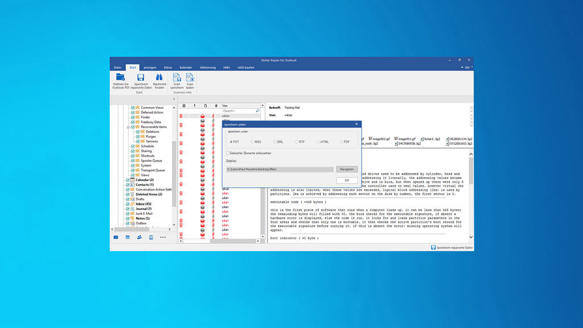The height and width of the screenshot is (328, 583).
Task: Switch to the calendar view icon
Action: point(128,237)
